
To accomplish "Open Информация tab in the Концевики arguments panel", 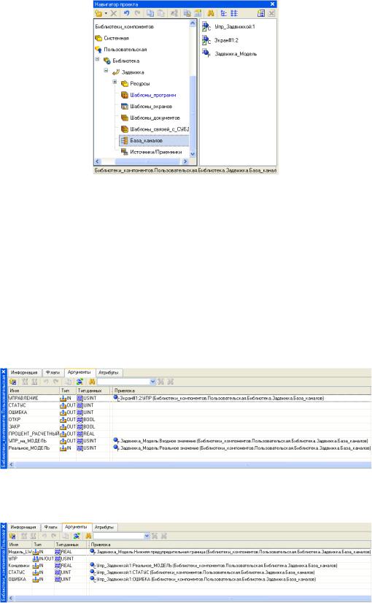I will [23, 527].
